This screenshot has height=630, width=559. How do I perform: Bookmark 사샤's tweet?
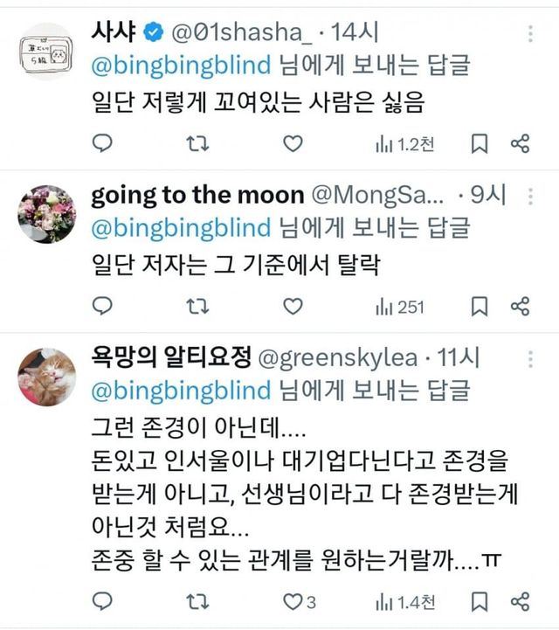click(480, 144)
